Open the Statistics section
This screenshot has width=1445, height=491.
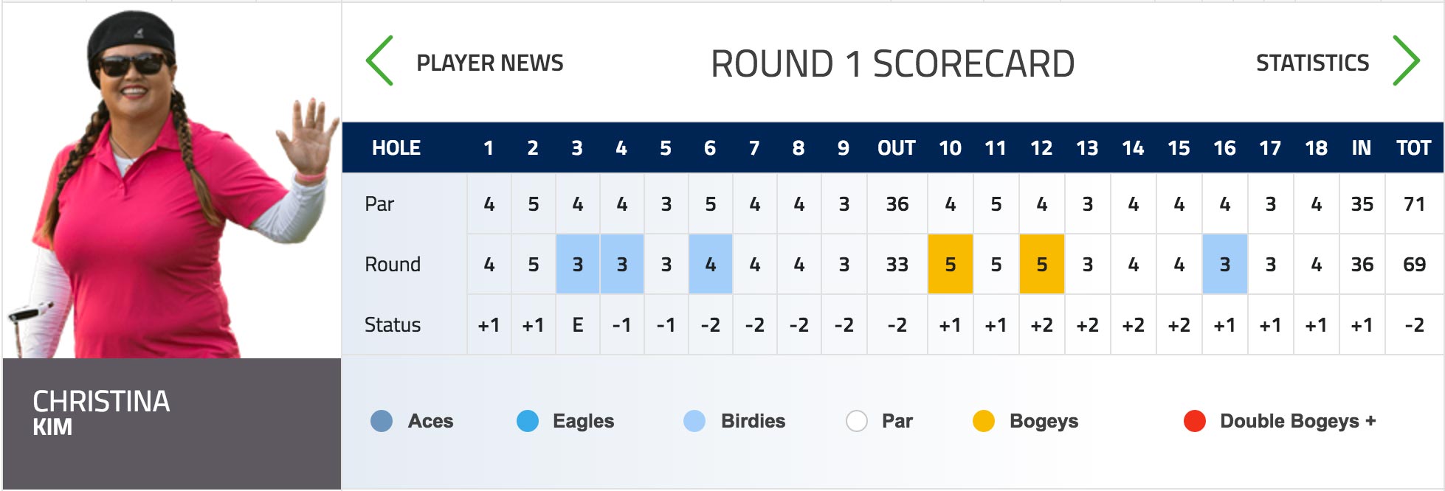[x=1312, y=63]
